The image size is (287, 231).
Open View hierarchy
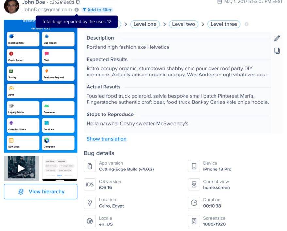click(40, 192)
